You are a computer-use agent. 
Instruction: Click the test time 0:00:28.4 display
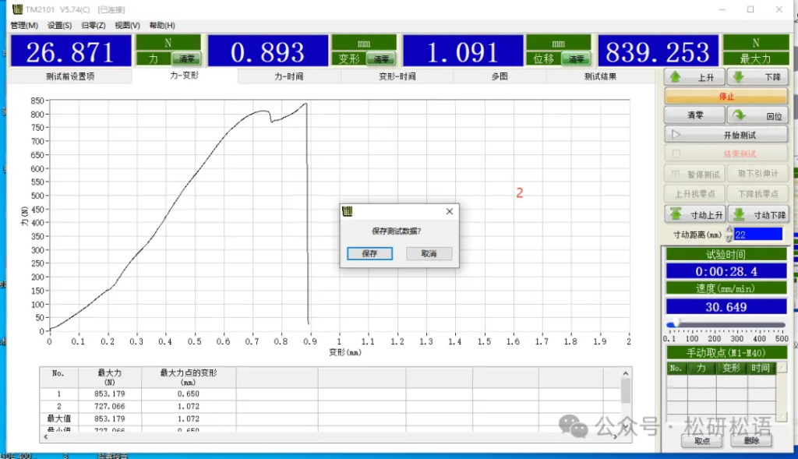726,271
